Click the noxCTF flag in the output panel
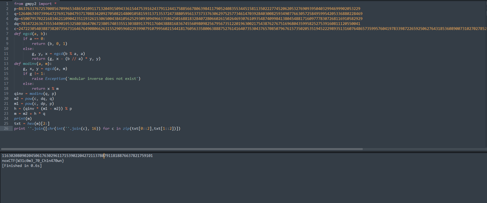This screenshot has height=203, width=487. [x=33, y=161]
